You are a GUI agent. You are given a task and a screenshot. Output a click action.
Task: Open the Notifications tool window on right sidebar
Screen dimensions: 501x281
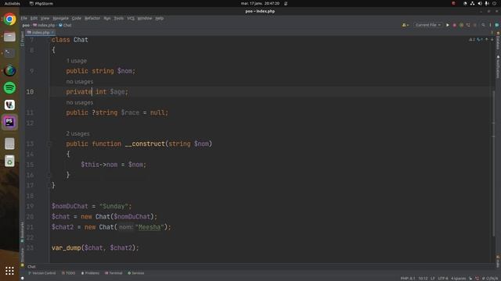click(498, 67)
